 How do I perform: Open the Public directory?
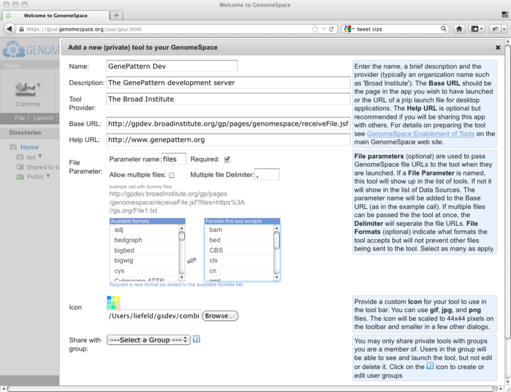click(35, 176)
